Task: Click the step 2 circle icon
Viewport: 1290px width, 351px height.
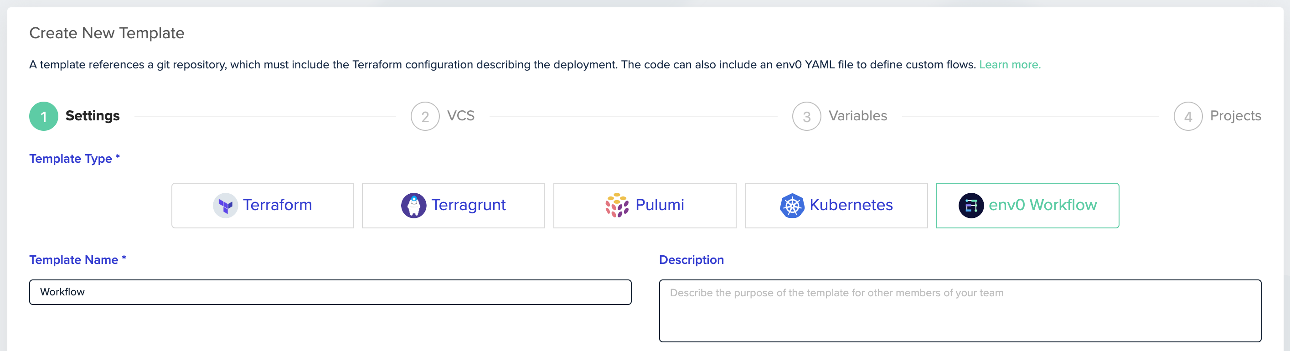Action: point(425,116)
